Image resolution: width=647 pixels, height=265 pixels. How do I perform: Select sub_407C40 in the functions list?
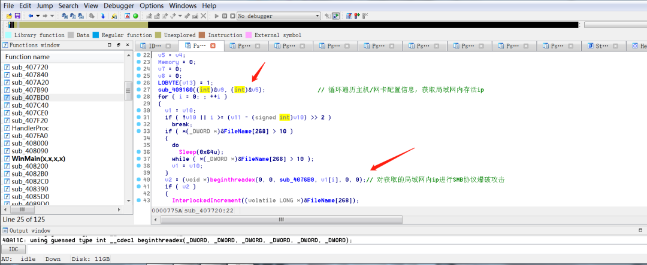[x=30, y=105]
